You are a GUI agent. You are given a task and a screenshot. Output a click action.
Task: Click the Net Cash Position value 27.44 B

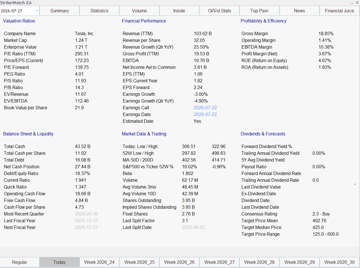click(83, 167)
